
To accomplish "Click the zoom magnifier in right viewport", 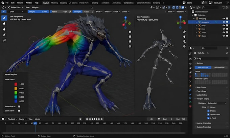I will click(184, 32).
